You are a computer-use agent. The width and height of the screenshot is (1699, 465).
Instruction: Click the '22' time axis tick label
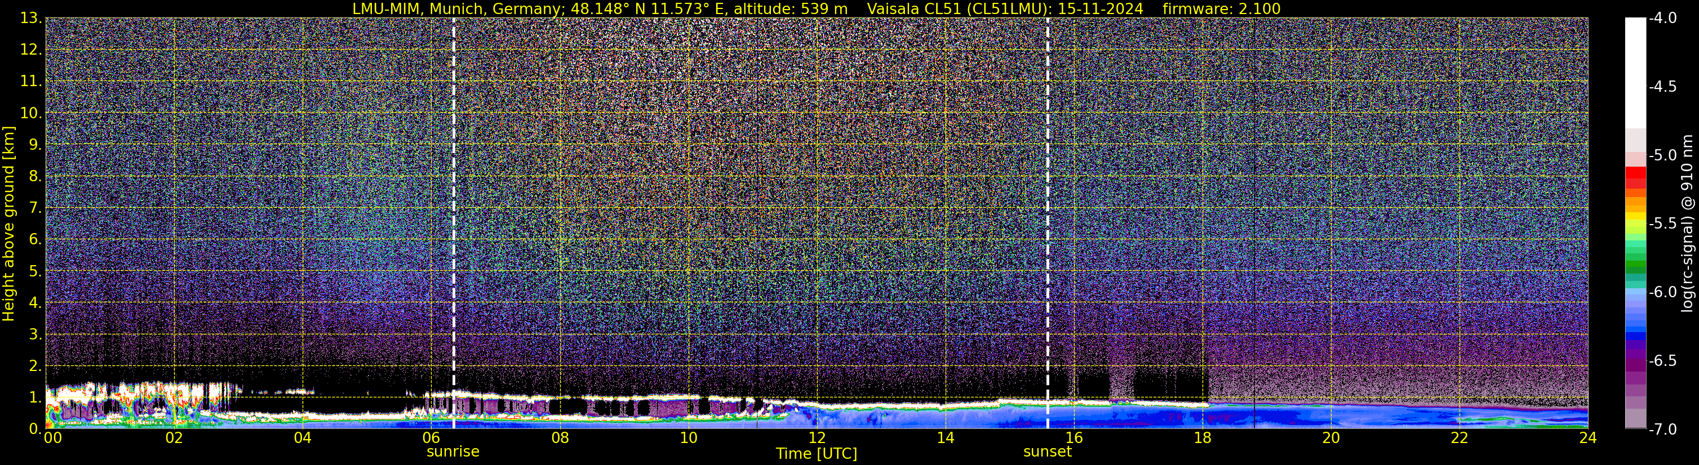[1460, 438]
